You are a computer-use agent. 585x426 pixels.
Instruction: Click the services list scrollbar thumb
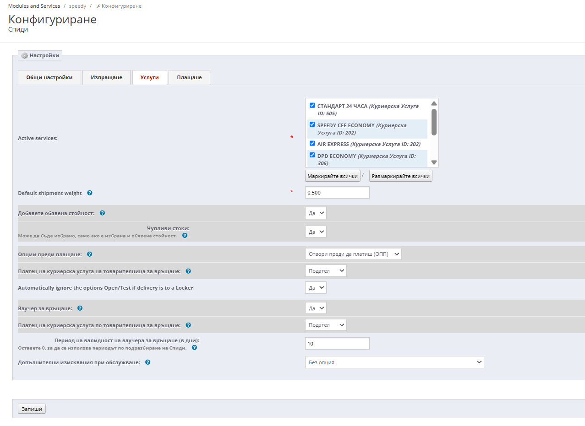pyautogui.click(x=434, y=122)
